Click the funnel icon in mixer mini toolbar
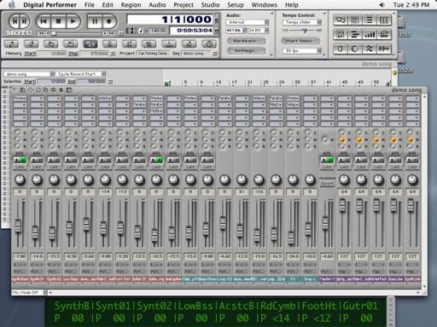437x327 pixels. point(15,90)
